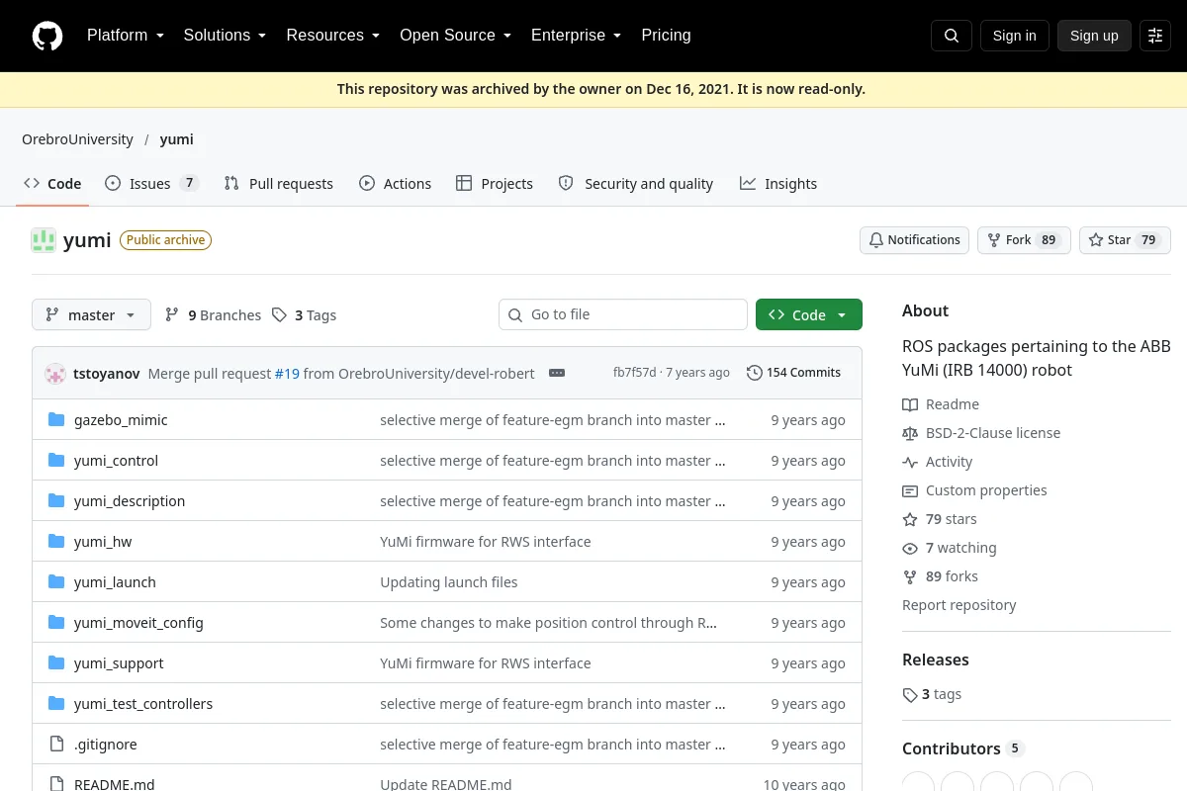Click the .gitignore file icon

point(56,745)
